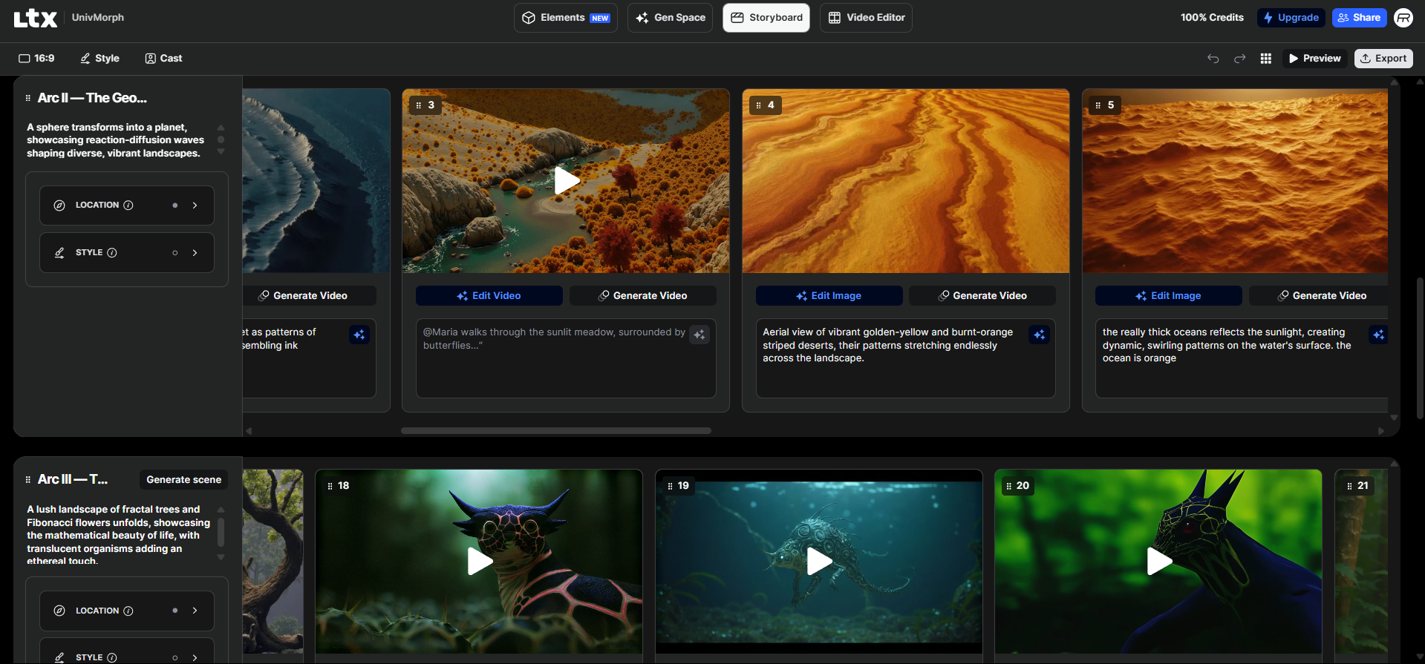Select the shot 5 orange ocean image
1425x664 pixels.
(x=1235, y=181)
